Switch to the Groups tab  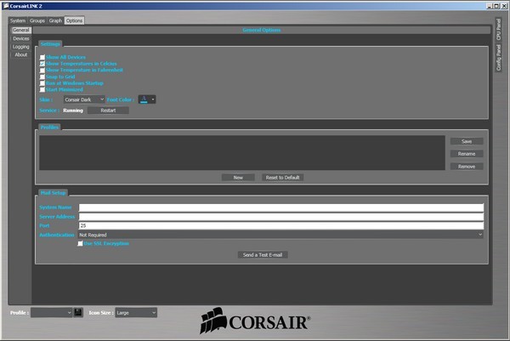[37, 20]
